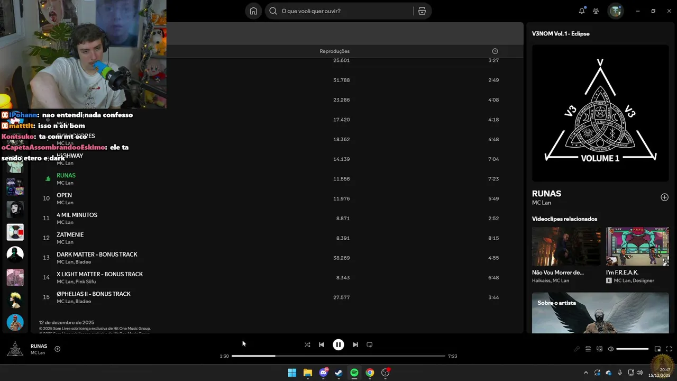Toggle shuffle playback
Screen dimensions: 677x381
coord(307,344)
